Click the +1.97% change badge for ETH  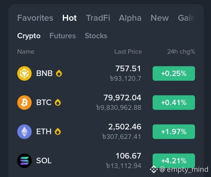[174, 132]
